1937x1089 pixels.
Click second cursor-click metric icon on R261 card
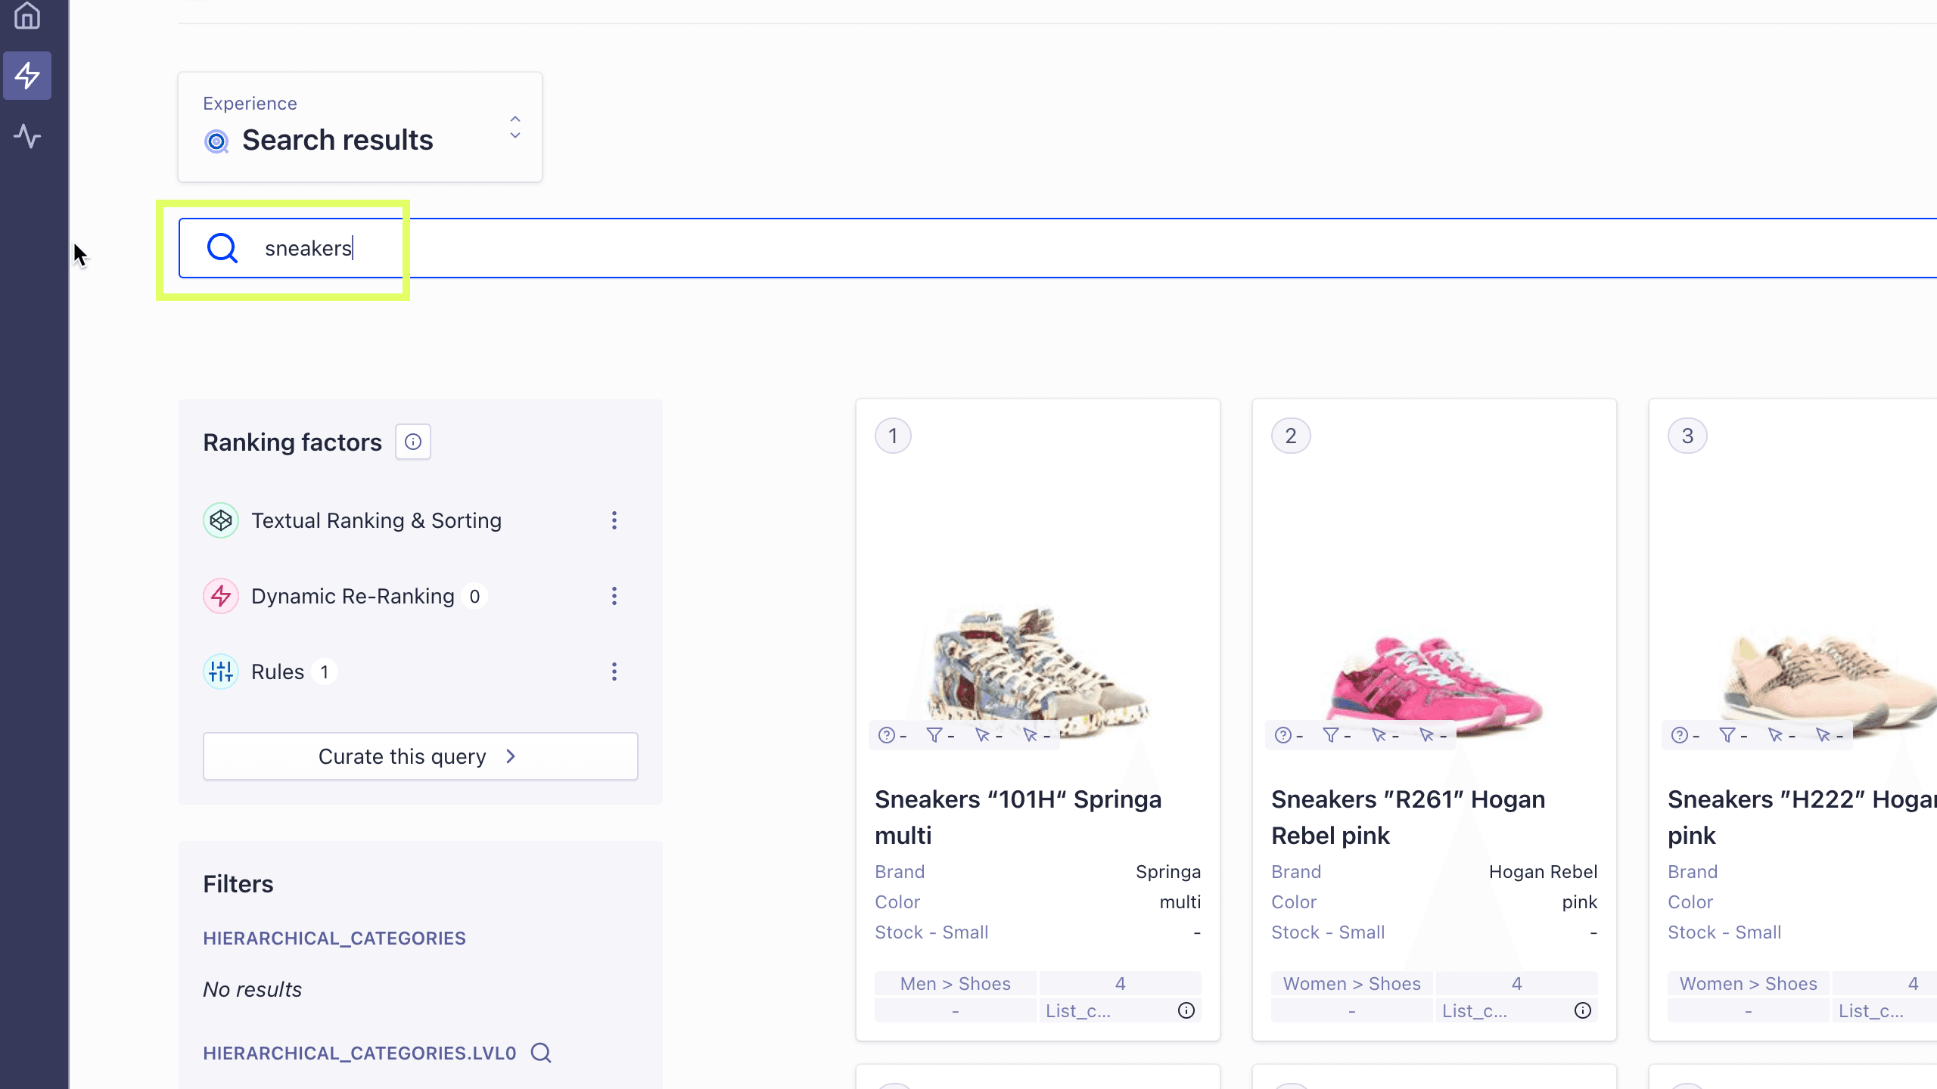(x=1426, y=735)
